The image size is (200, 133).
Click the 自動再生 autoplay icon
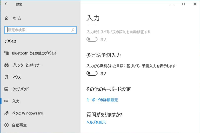tap(7, 125)
